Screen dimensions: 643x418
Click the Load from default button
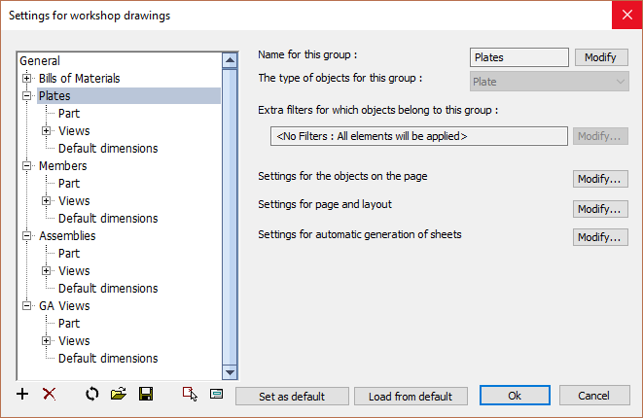[411, 397]
